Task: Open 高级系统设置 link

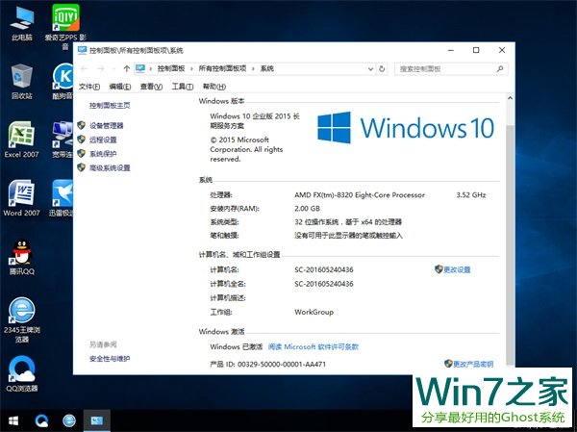Action: pos(110,168)
